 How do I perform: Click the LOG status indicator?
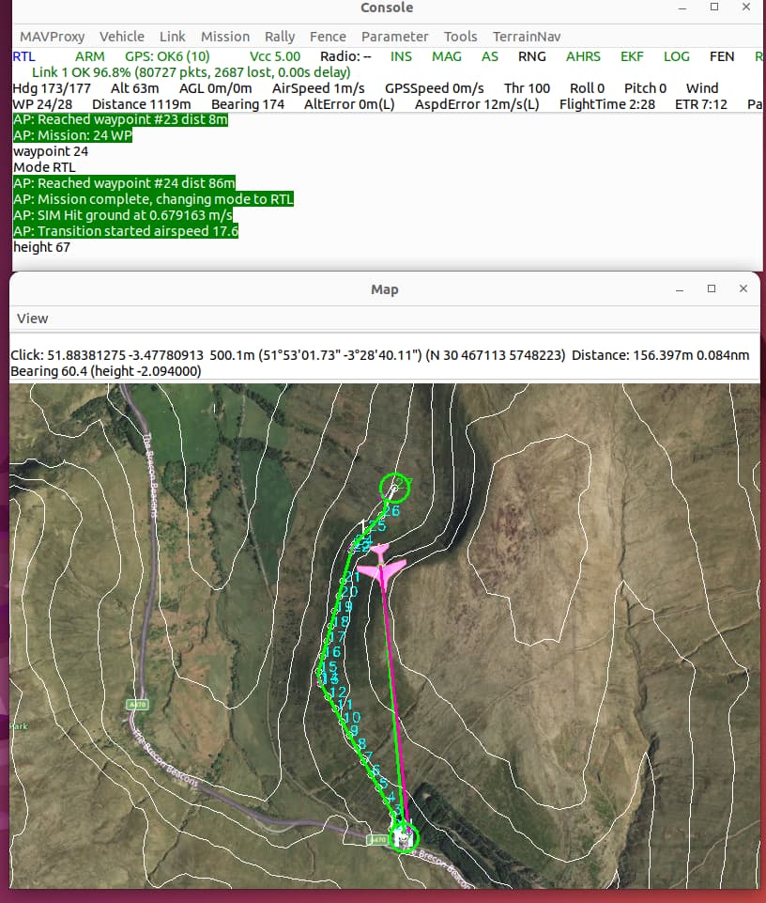coord(677,56)
